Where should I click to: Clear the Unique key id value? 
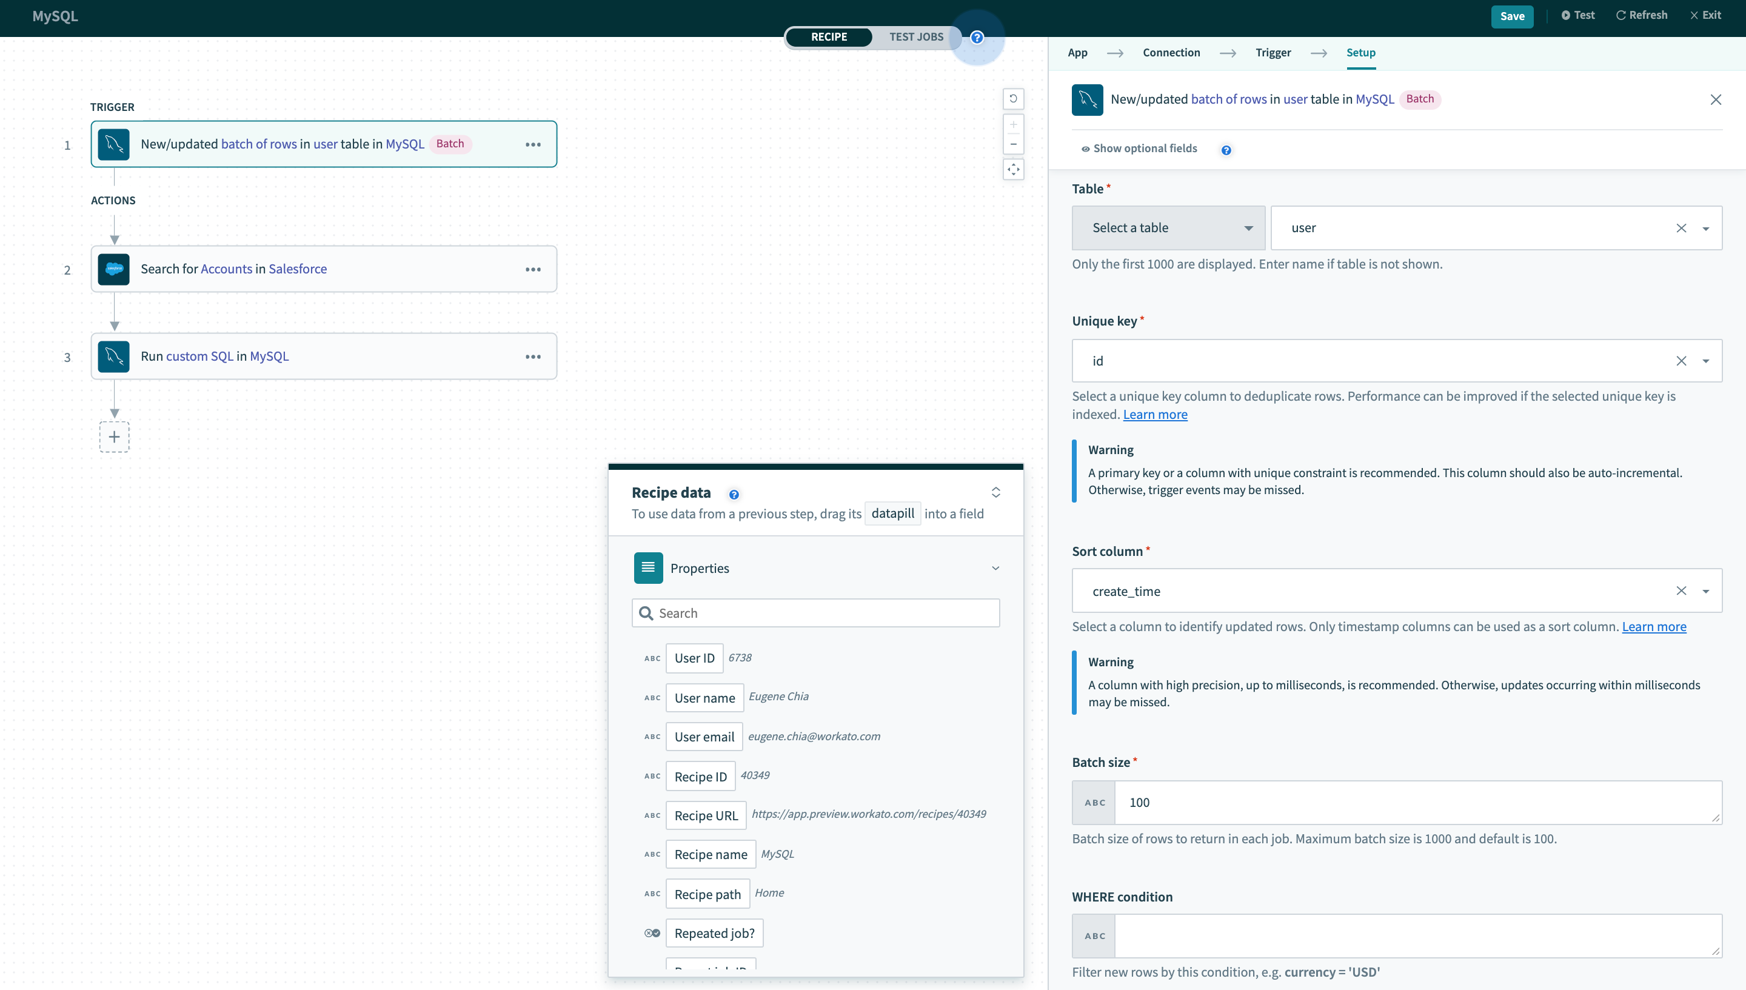[1681, 361]
